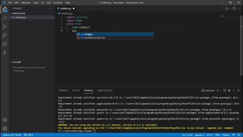Choose the PyAutoGUIException suggestion
The width and height of the screenshot is (243, 137).
[x=115, y=38]
